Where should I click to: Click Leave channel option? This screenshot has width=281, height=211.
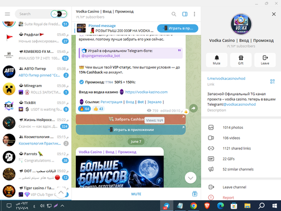[241, 187]
